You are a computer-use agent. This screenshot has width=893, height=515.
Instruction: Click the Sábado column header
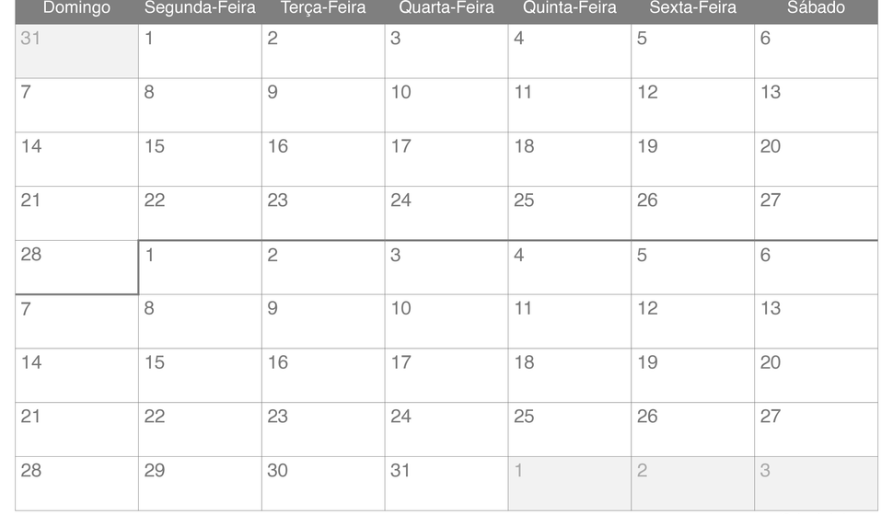(x=816, y=8)
